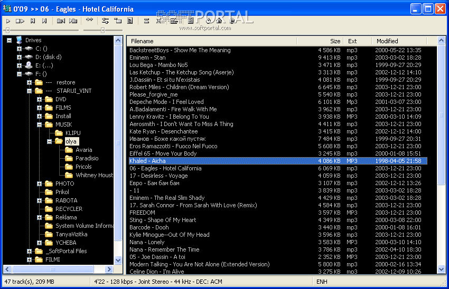Select track Khaled - Aicha
Viewport: 449px width, 289px height.
(278, 161)
